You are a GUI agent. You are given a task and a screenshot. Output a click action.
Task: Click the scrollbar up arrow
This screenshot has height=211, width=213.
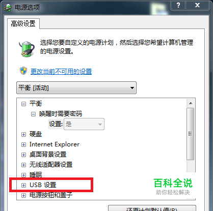[x=191, y=103]
